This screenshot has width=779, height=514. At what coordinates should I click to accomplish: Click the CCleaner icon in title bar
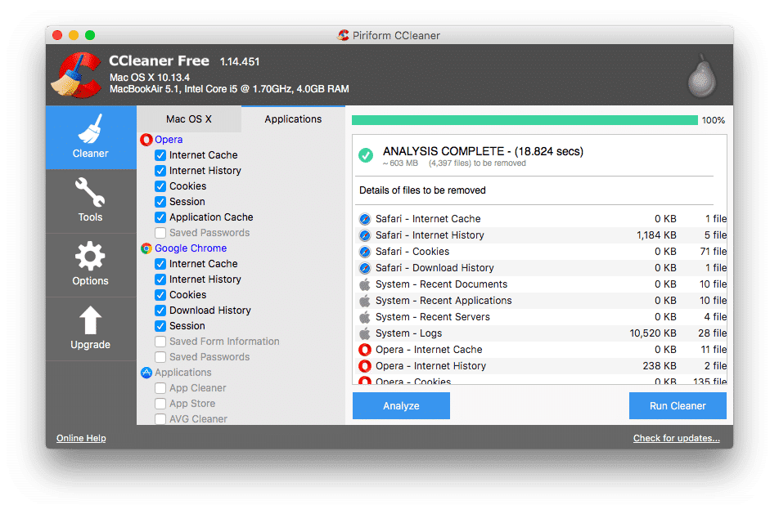click(x=344, y=35)
